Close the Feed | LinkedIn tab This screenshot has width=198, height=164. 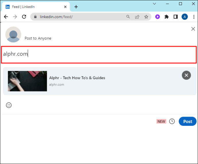(x=65, y=7)
